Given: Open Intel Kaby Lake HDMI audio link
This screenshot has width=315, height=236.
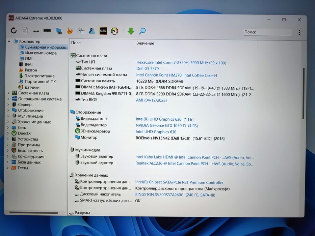Looking at the screenshot, I should click(x=194, y=157).
